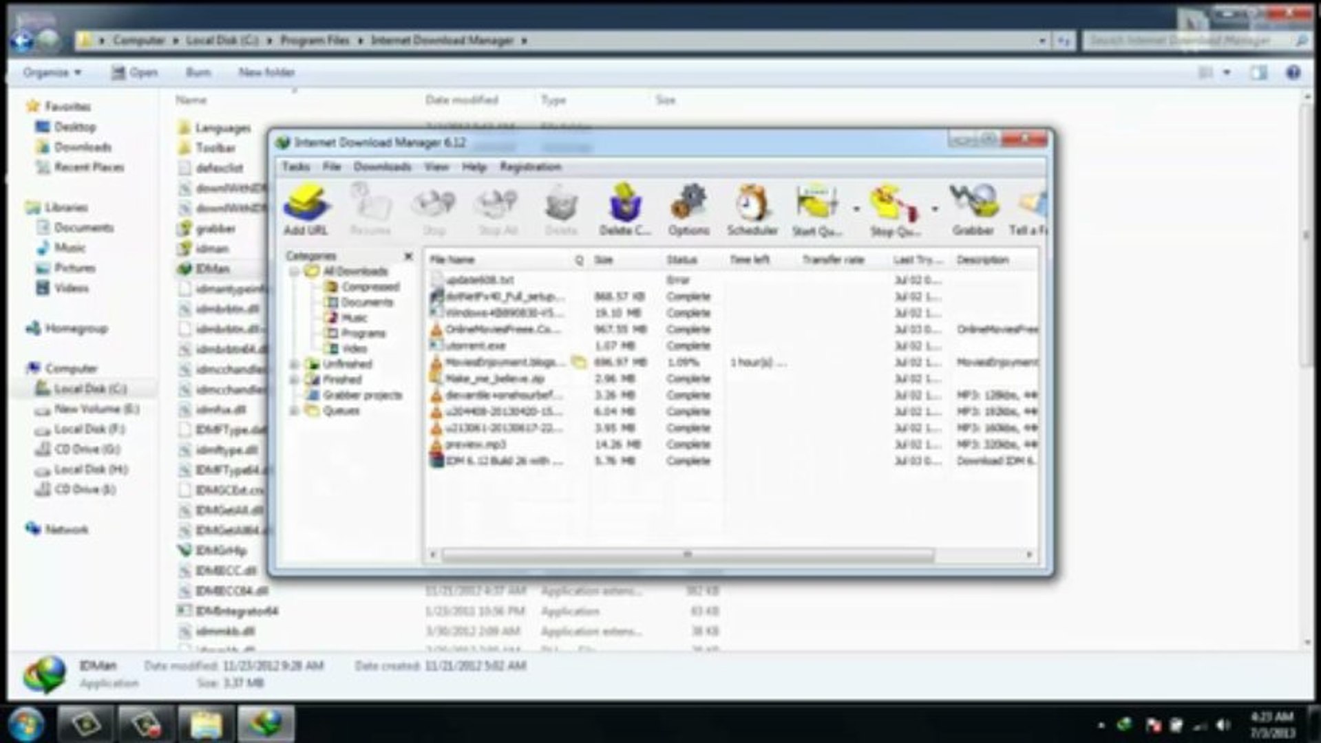Screen dimensions: 1321x743
Task: Click the Burn button in Explorer toolbar
Action: pos(199,72)
